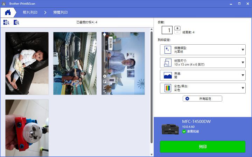Screen dimensions: 252x157
Task: Select the baby on sofa photo
Action: pos(27,63)
